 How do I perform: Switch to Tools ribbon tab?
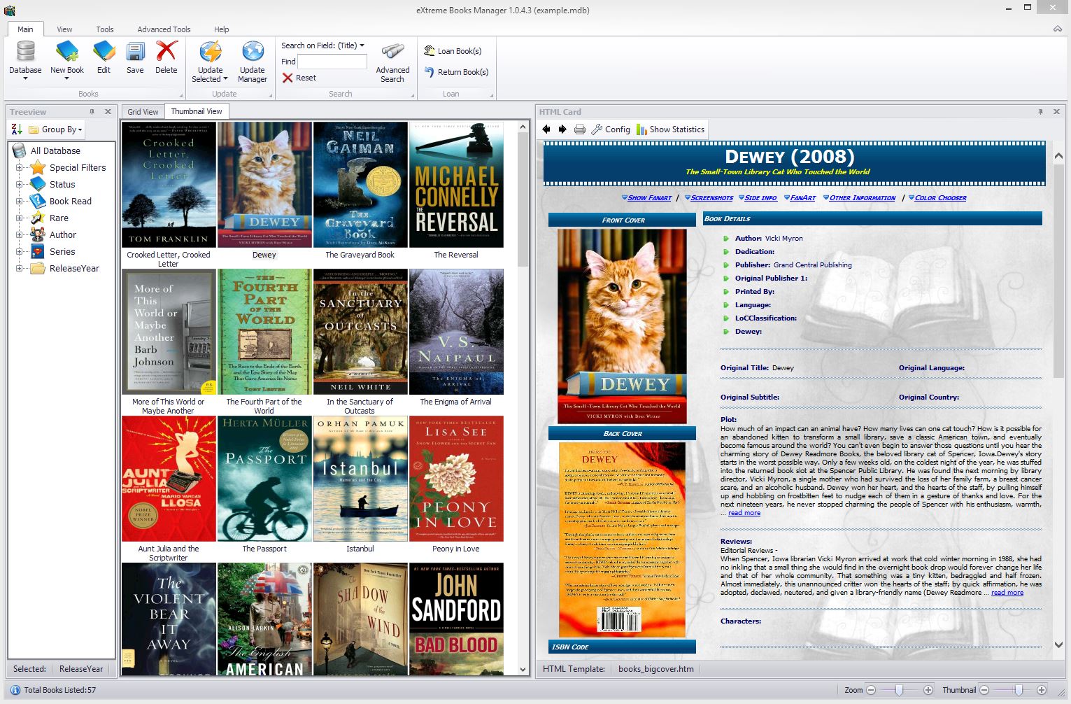(x=105, y=29)
